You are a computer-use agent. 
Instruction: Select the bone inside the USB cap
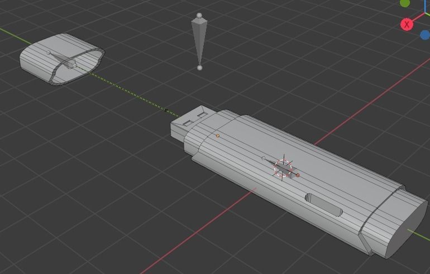tap(63, 60)
